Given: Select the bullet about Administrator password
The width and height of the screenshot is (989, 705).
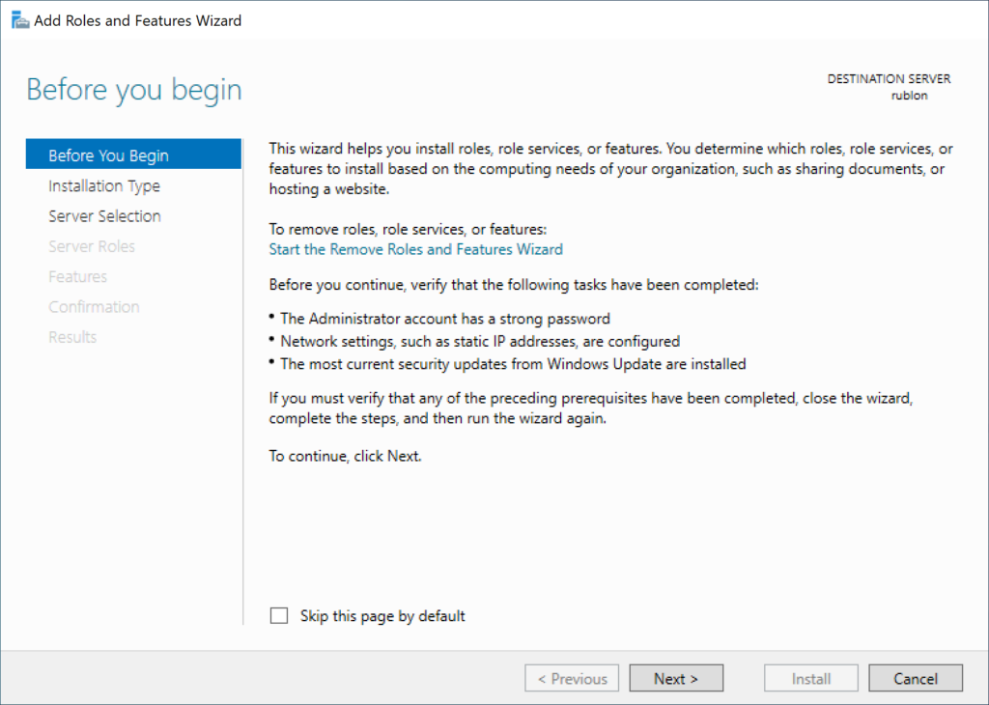Looking at the screenshot, I should (x=444, y=318).
